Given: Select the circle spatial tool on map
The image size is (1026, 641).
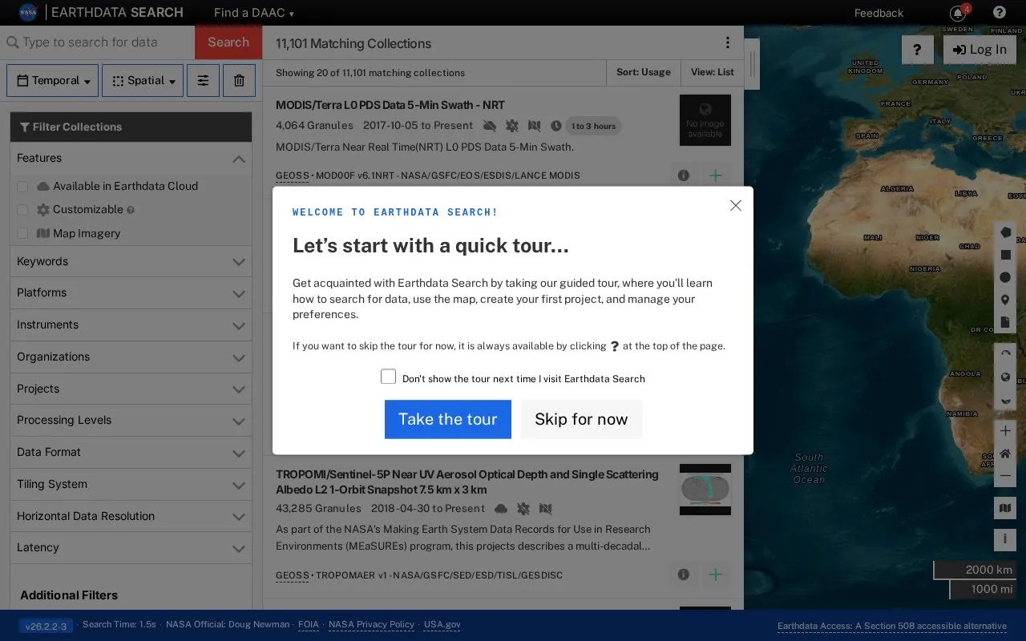Looking at the screenshot, I should coord(1005,277).
